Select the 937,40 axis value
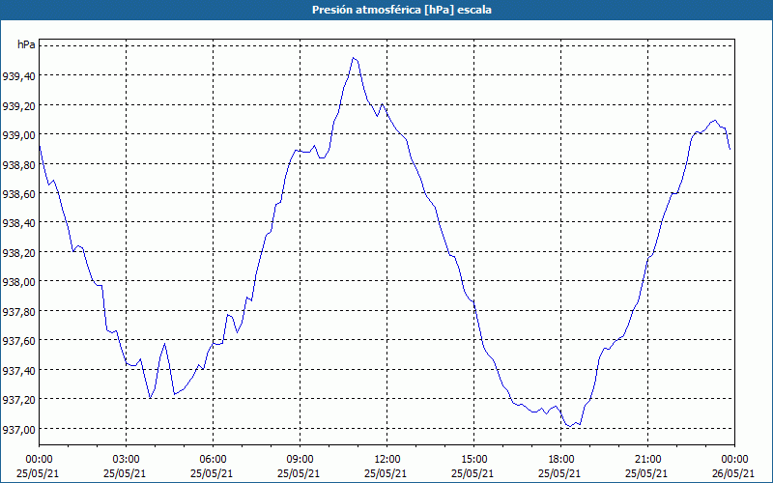Viewport: 773px width, 483px height. 18,370
